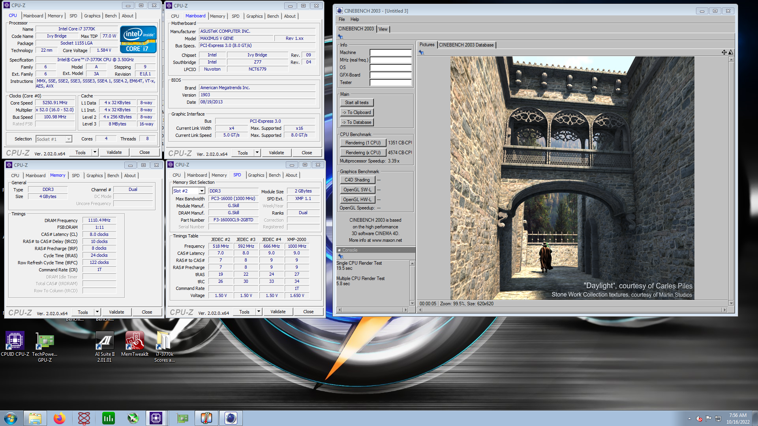Viewport: 758px width, 426px height.
Task: Select the zoom triangle icon in the picture viewer
Action: tap(730, 52)
